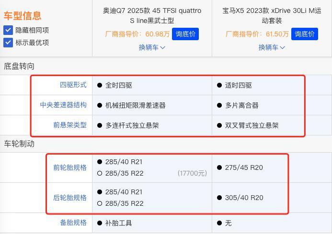Click 询底价 button for BMW X5
332x234 pixels.
[x=305, y=34]
